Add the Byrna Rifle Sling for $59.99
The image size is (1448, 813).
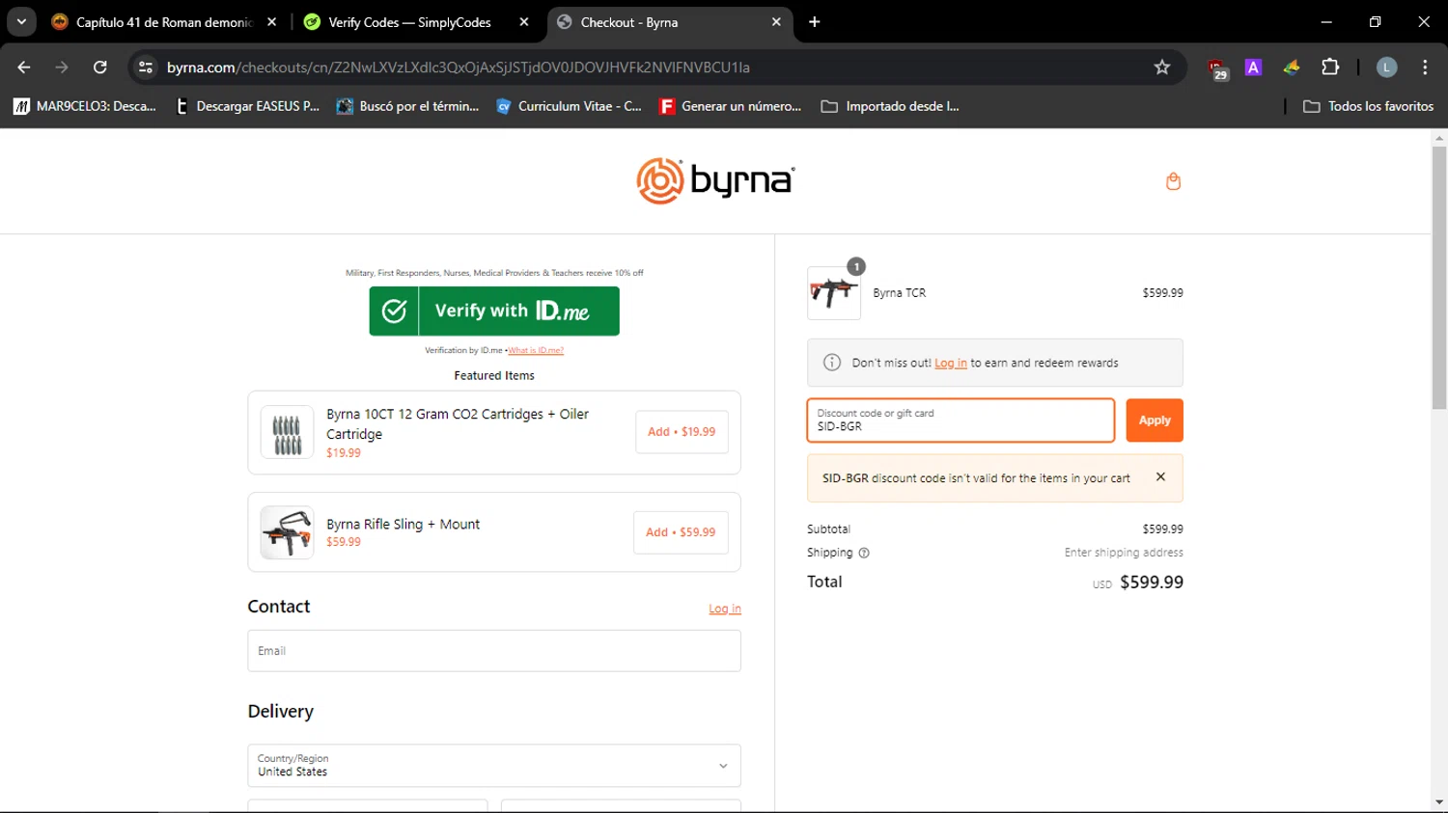coord(681,532)
